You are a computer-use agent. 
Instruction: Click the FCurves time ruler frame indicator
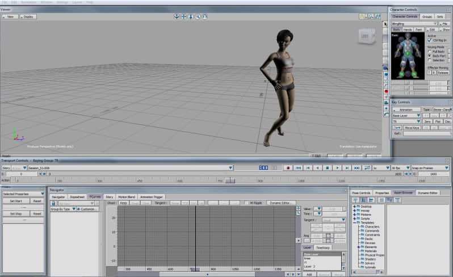point(195,269)
